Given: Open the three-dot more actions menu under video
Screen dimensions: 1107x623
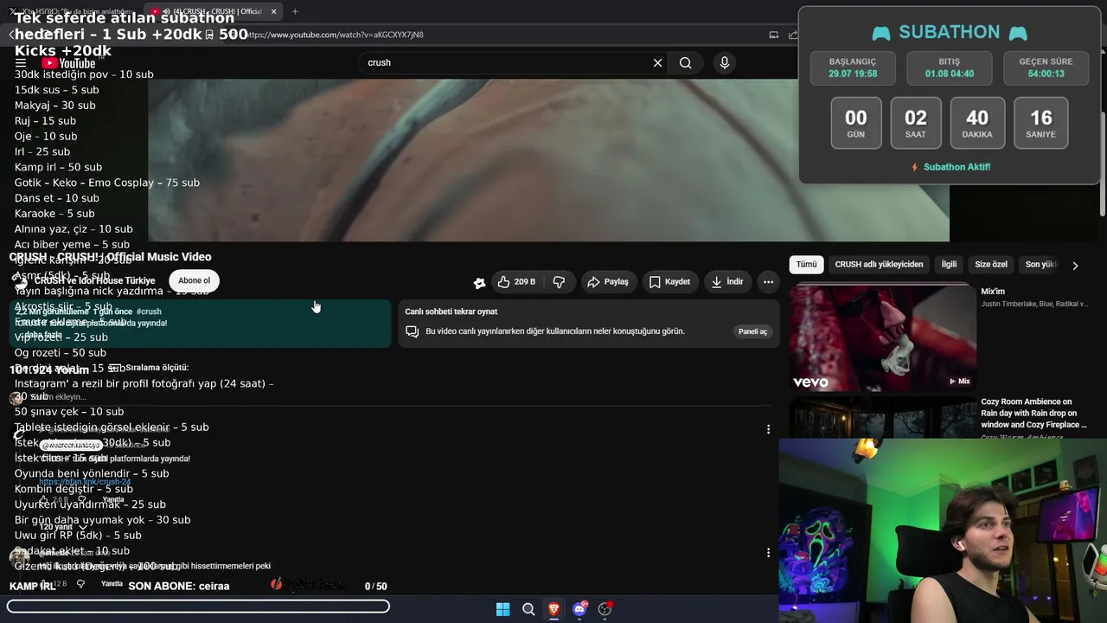Looking at the screenshot, I should pos(768,281).
